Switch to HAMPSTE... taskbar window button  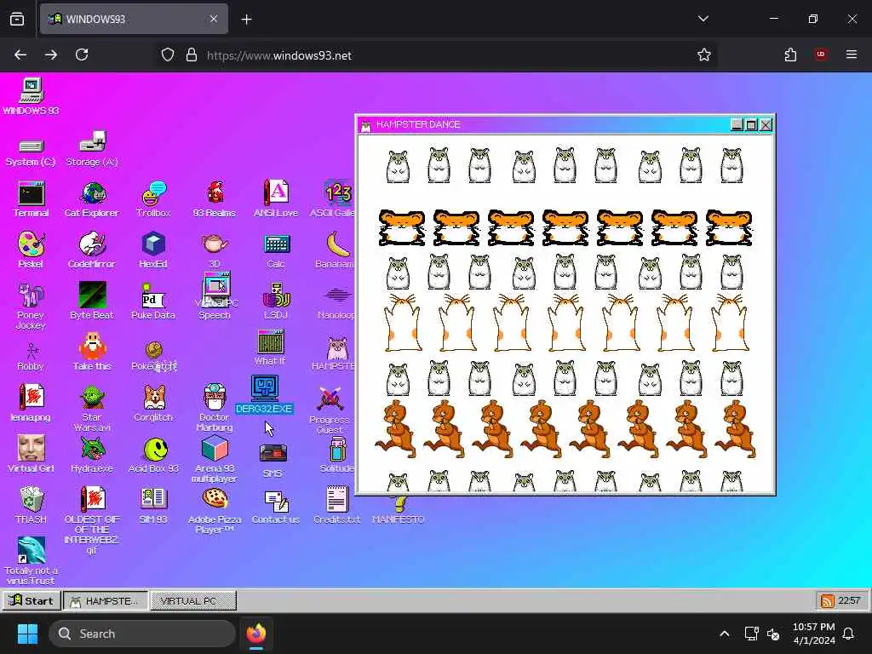pos(106,600)
